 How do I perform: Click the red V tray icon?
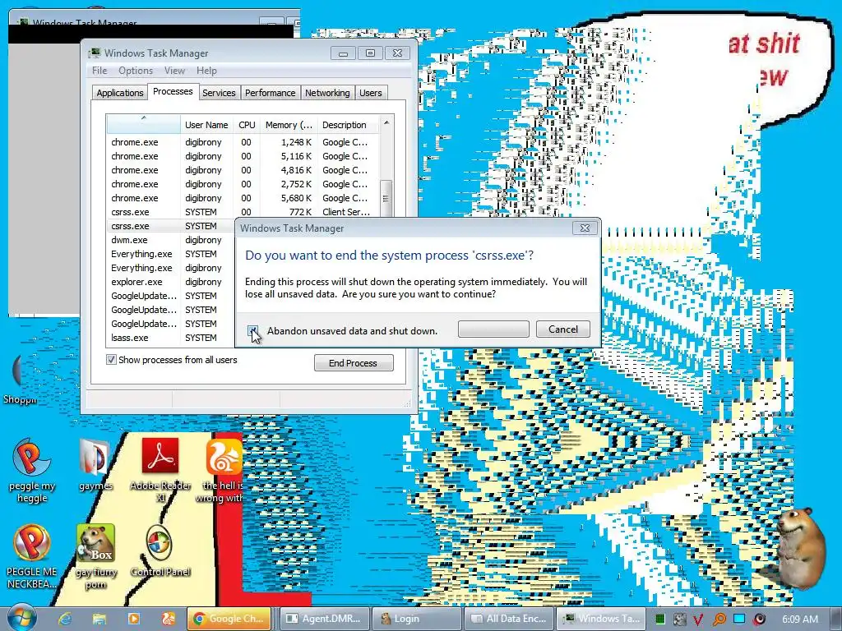(x=698, y=619)
